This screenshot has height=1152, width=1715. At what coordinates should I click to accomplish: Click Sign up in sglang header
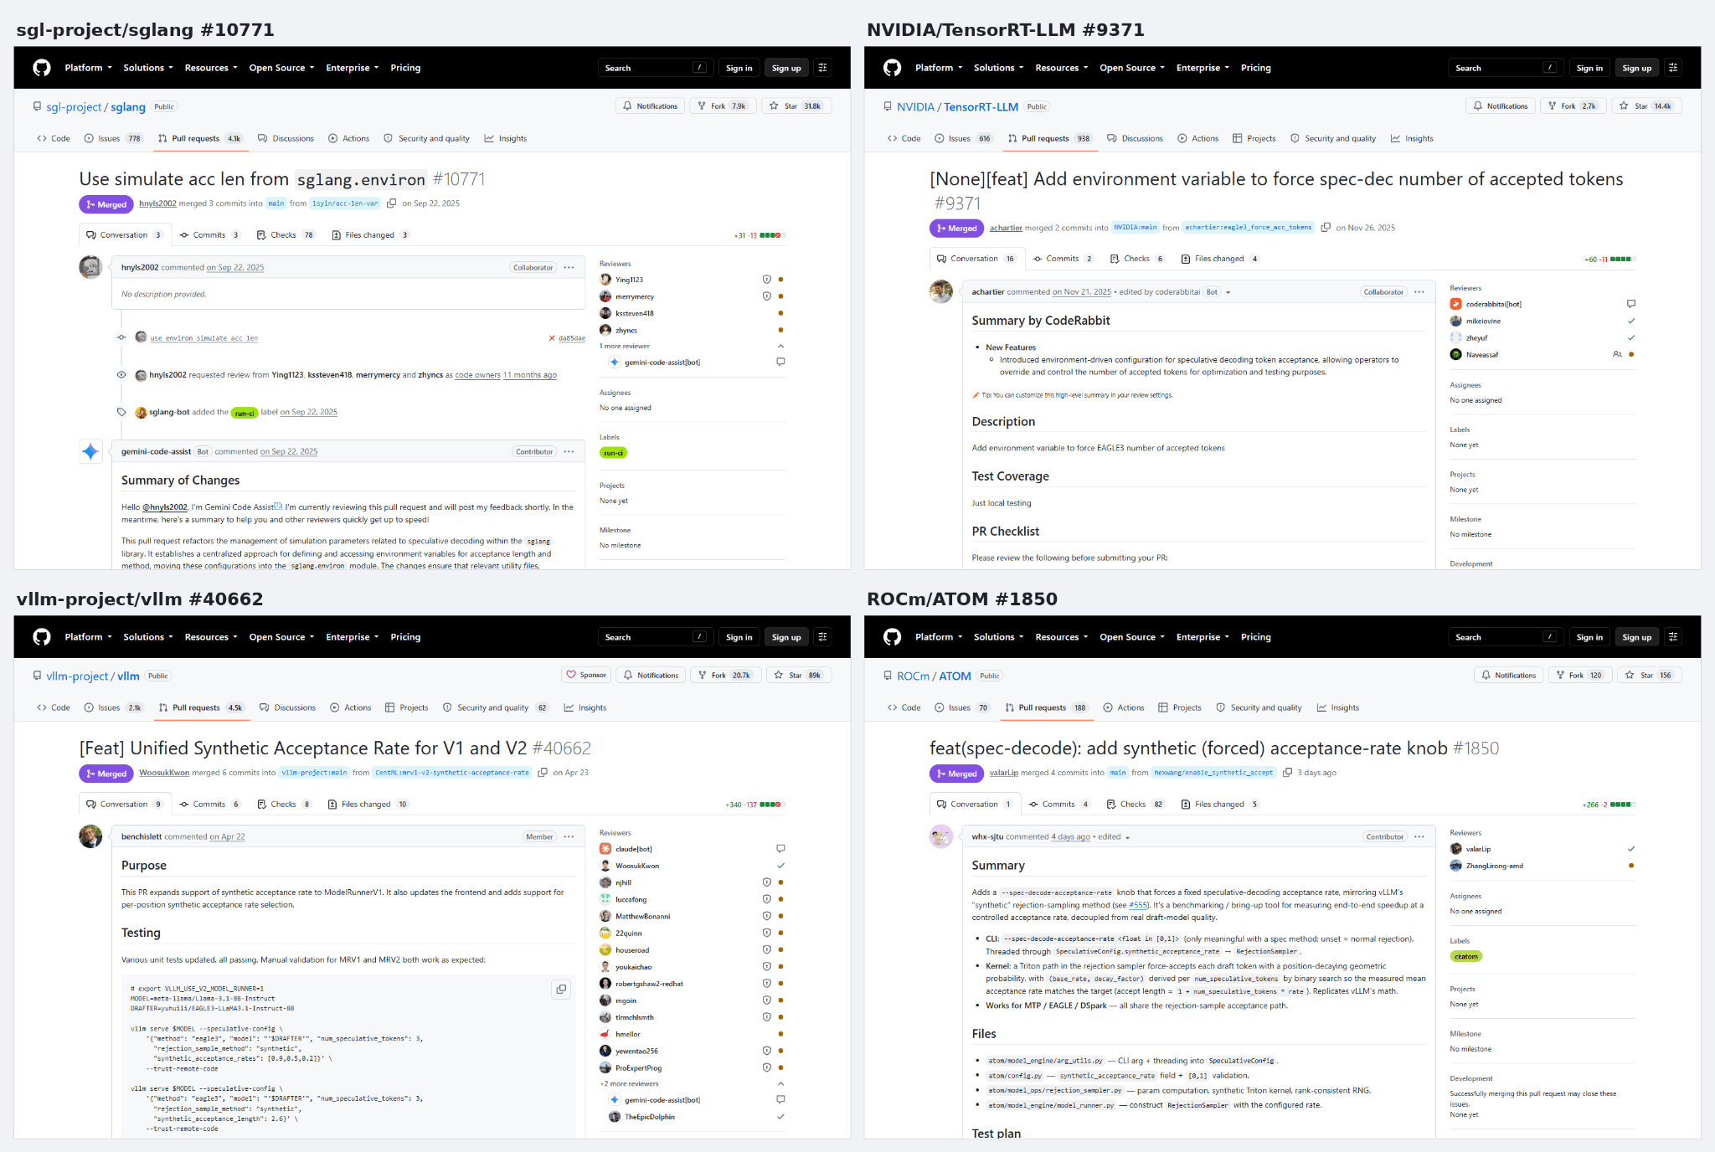(x=786, y=68)
